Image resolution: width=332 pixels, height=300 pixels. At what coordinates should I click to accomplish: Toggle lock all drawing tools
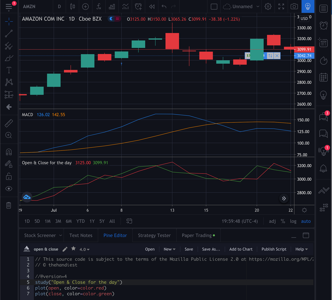(x=9, y=176)
